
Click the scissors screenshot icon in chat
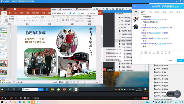coord(150,53)
